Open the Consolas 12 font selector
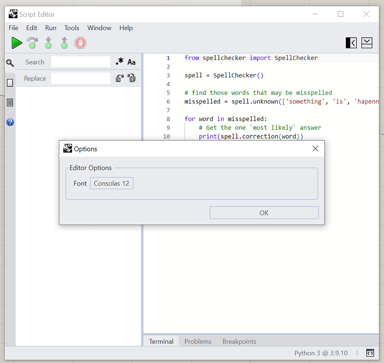Viewport: 384px width, 363px height. (x=111, y=183)
